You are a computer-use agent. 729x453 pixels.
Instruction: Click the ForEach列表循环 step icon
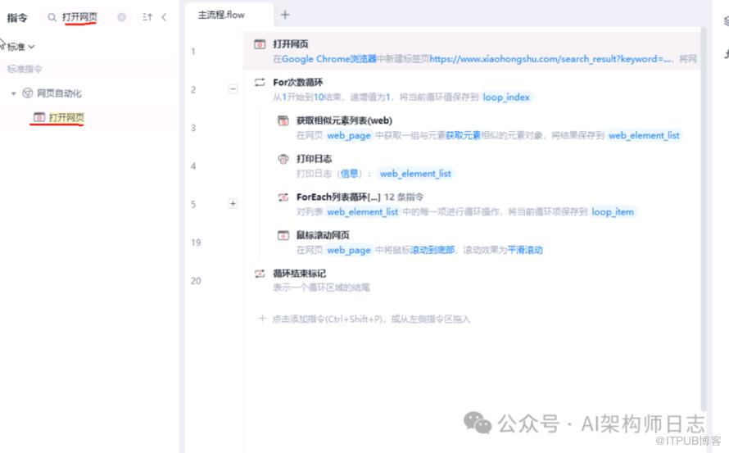(x=283, y=197)
